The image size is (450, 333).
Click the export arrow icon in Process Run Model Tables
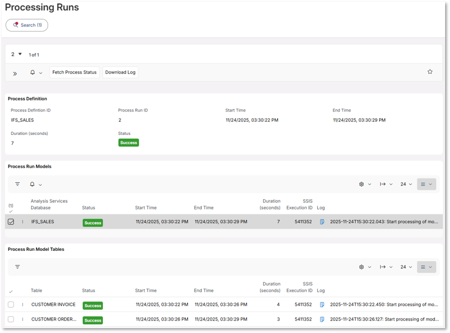pyautogui.click(x=382, y=267)
